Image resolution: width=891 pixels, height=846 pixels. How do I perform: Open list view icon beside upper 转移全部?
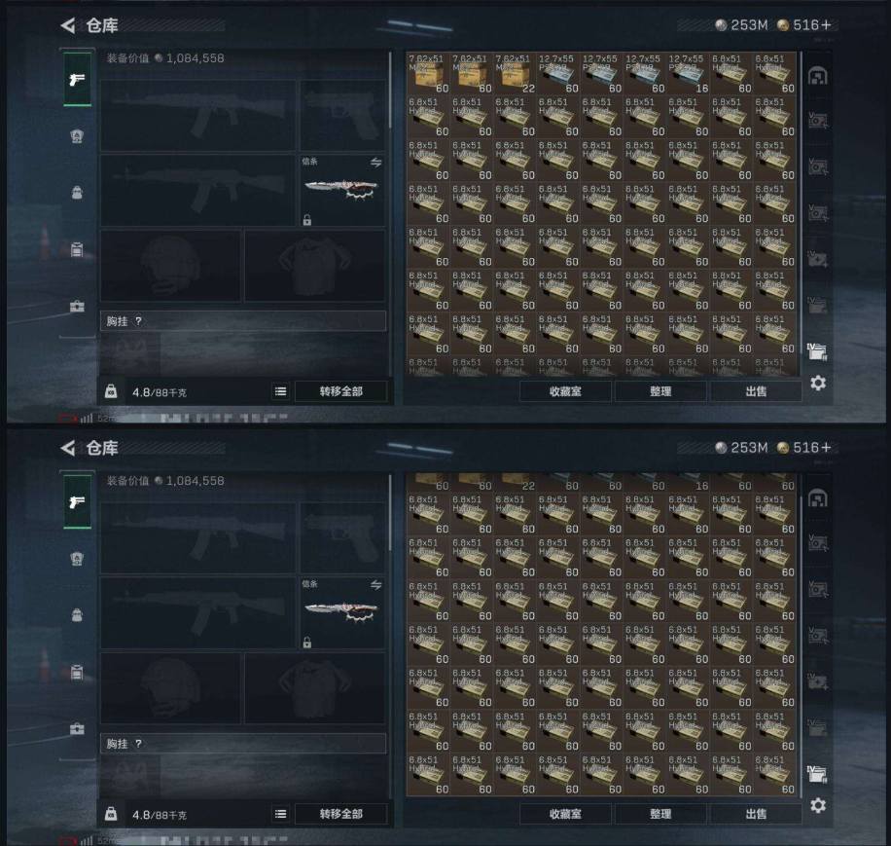coord(281,391)
